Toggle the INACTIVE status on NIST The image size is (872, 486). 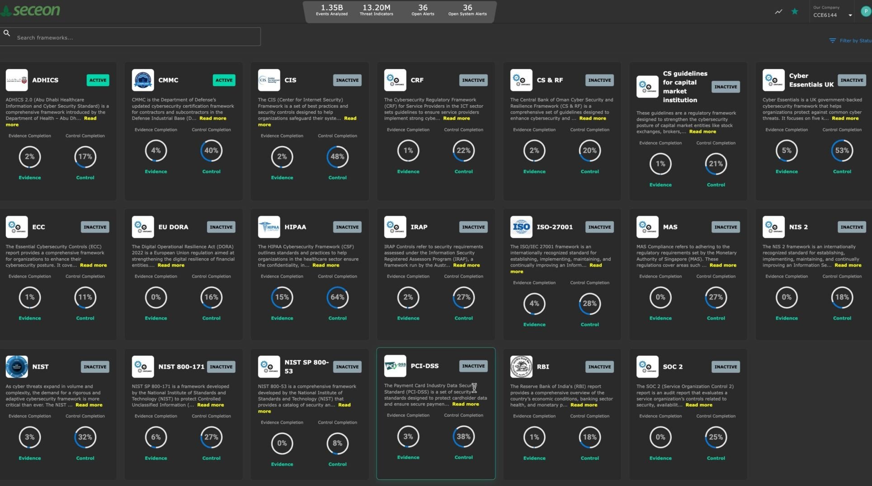tap(94, 367)
